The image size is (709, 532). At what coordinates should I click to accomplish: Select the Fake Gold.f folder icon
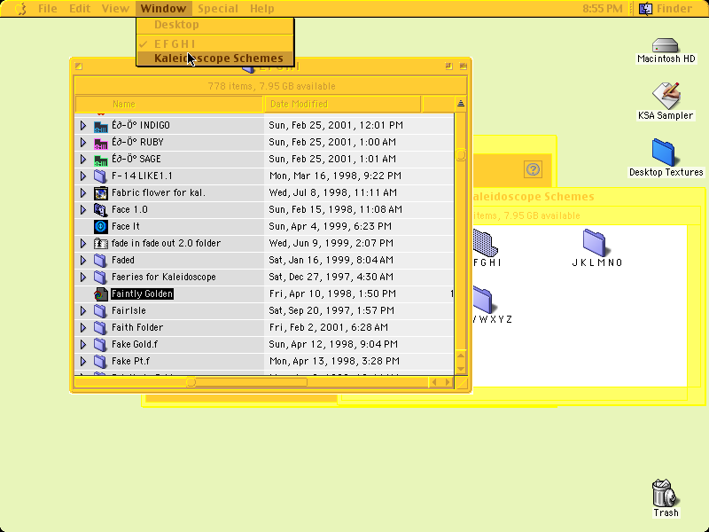point(100,344)
